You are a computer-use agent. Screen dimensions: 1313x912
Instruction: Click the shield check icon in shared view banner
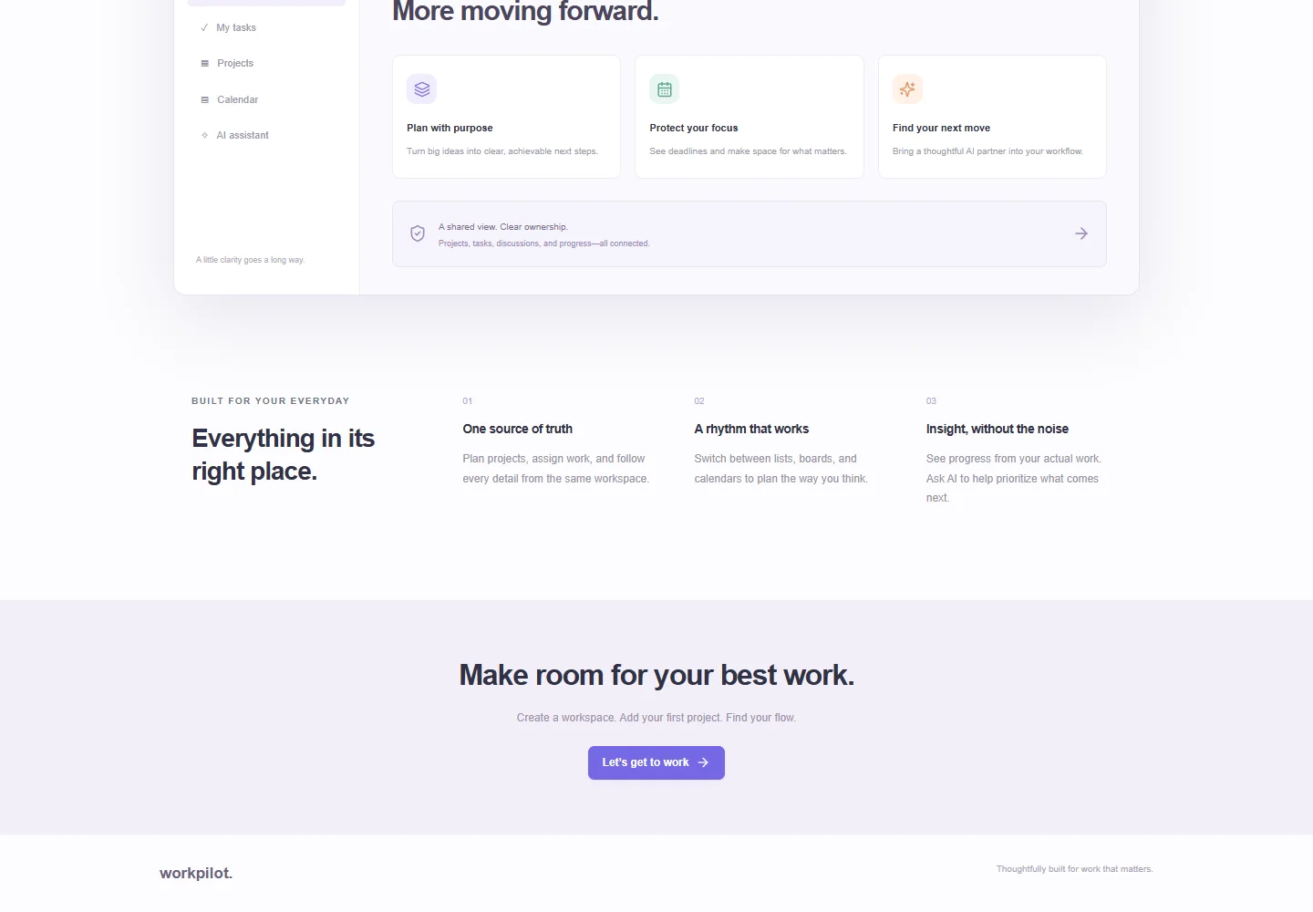click(x=418, y=233)
